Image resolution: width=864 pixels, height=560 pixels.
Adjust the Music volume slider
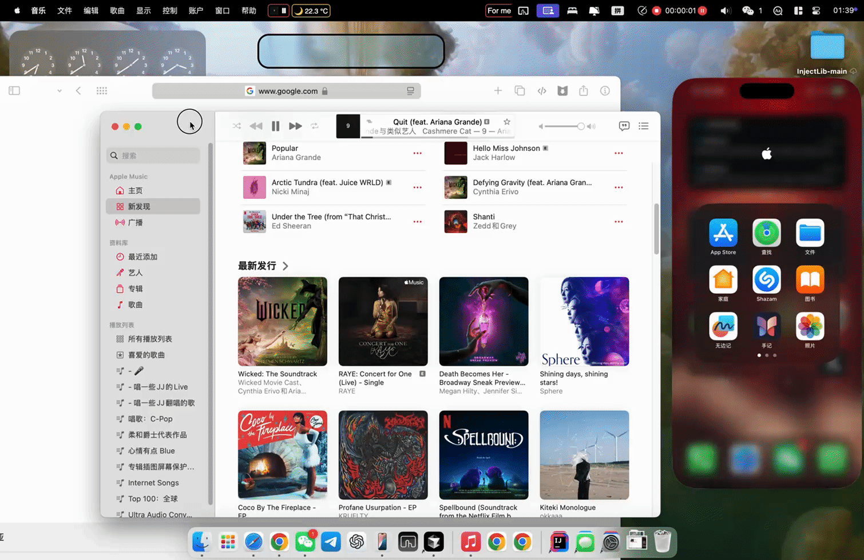point(566,126)
